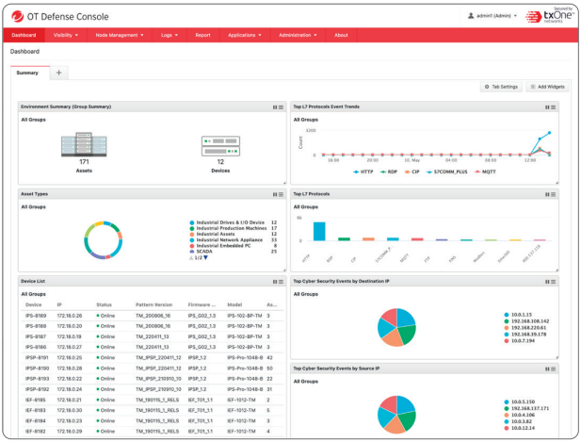Open Environment Summary widget menu
The width and height of the screenshot is (581, 442).
281,107
